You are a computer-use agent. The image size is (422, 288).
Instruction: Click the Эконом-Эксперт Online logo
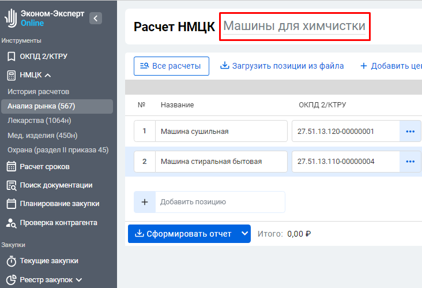(44, 18)
